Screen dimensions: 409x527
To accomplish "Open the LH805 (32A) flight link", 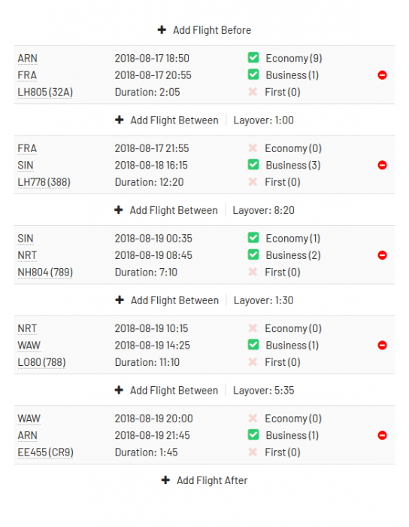I will [x=45, y=92].
